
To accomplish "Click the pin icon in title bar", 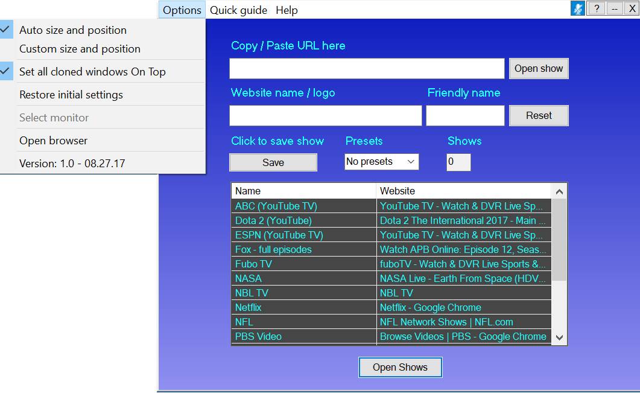I will click(577, 8).
